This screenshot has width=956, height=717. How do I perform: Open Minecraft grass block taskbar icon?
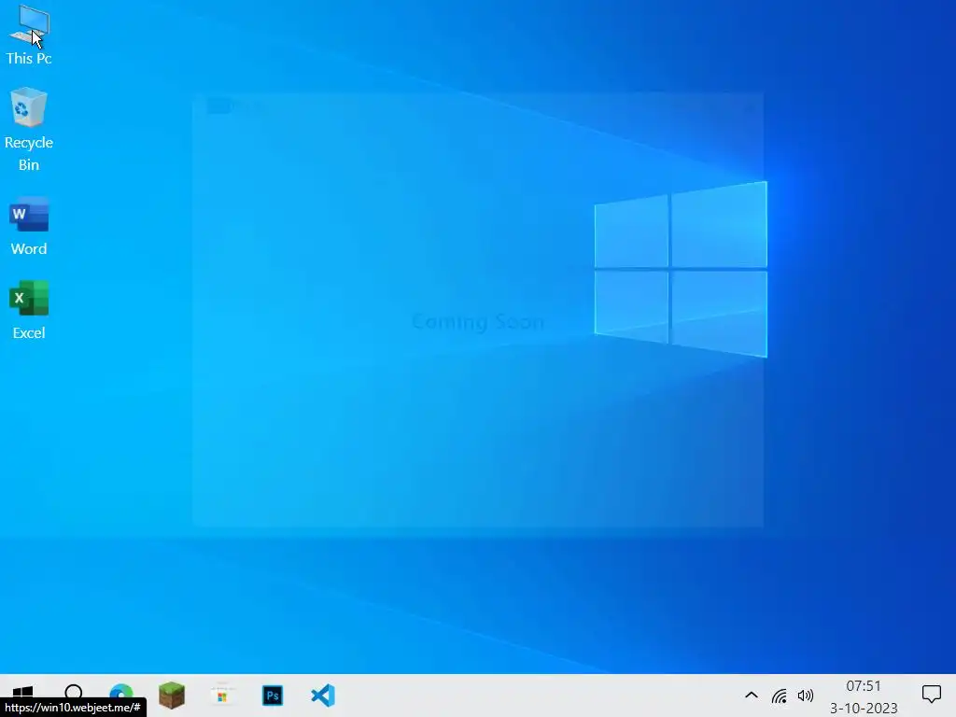pyautogui.click(x=172, y=696)
